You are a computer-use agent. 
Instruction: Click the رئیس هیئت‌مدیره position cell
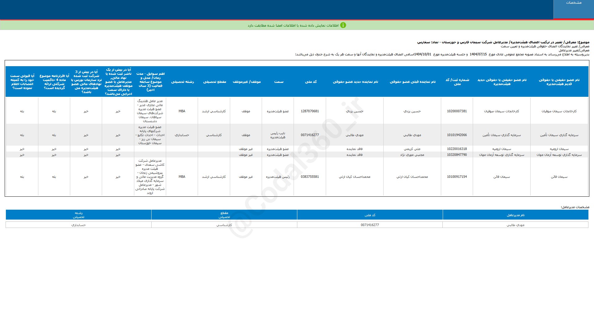coord(278,177)
